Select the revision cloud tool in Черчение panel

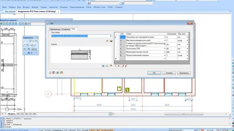coord(32,45)
